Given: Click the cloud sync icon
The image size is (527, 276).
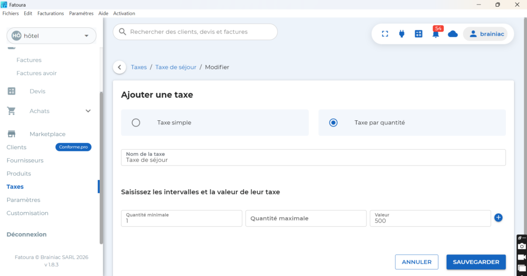Looking at the screenshot, I should point(453,34).
